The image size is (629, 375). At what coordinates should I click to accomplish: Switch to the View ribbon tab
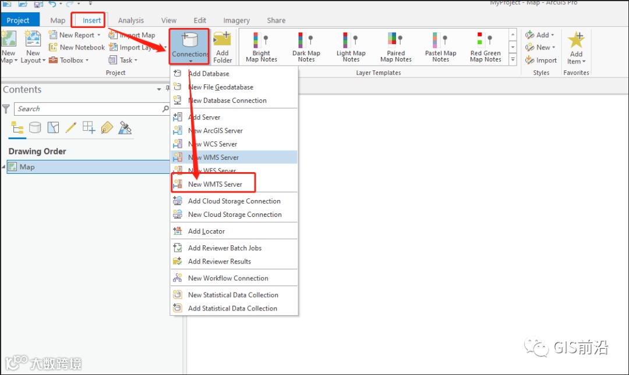click(168, 20)
